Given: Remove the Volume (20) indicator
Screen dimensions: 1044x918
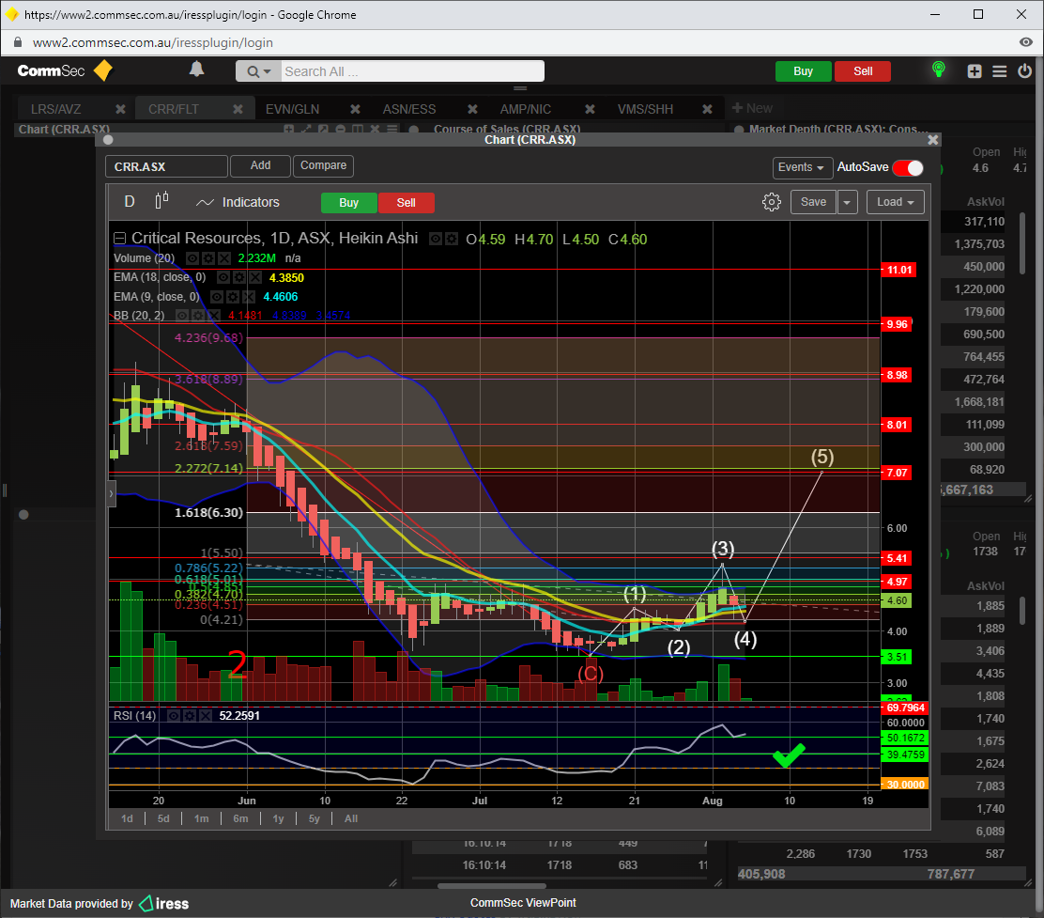Looking at the screenshot, I should pyautogui.click(x=224, y=258).
